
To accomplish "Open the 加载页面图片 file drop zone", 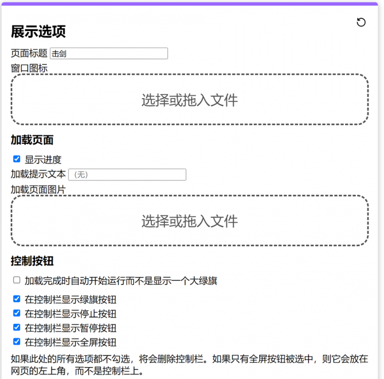I will pos(190,221).
